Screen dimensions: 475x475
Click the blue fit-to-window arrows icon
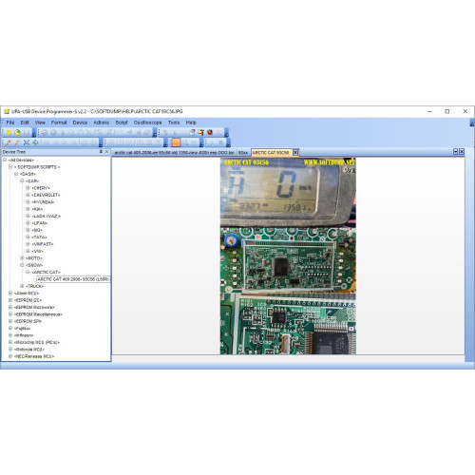tap(27, 142)
